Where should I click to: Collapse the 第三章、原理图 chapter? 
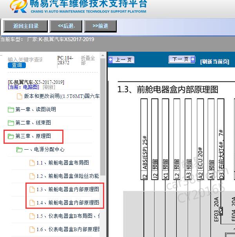pyautogui.click(x=33, y=136)
